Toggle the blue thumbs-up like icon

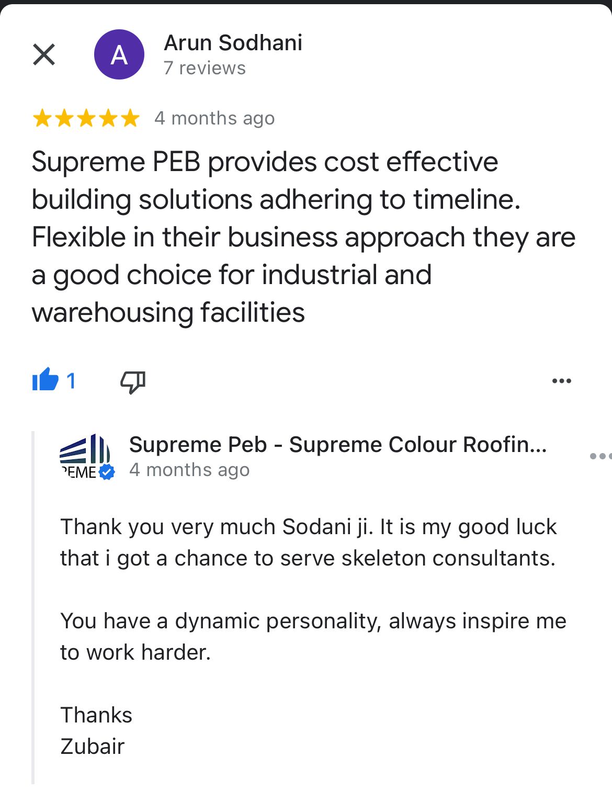pos(46,380)
